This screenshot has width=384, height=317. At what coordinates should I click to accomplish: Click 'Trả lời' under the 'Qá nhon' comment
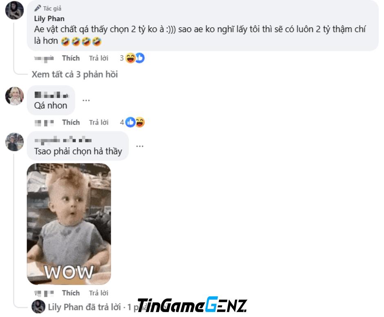99,122
